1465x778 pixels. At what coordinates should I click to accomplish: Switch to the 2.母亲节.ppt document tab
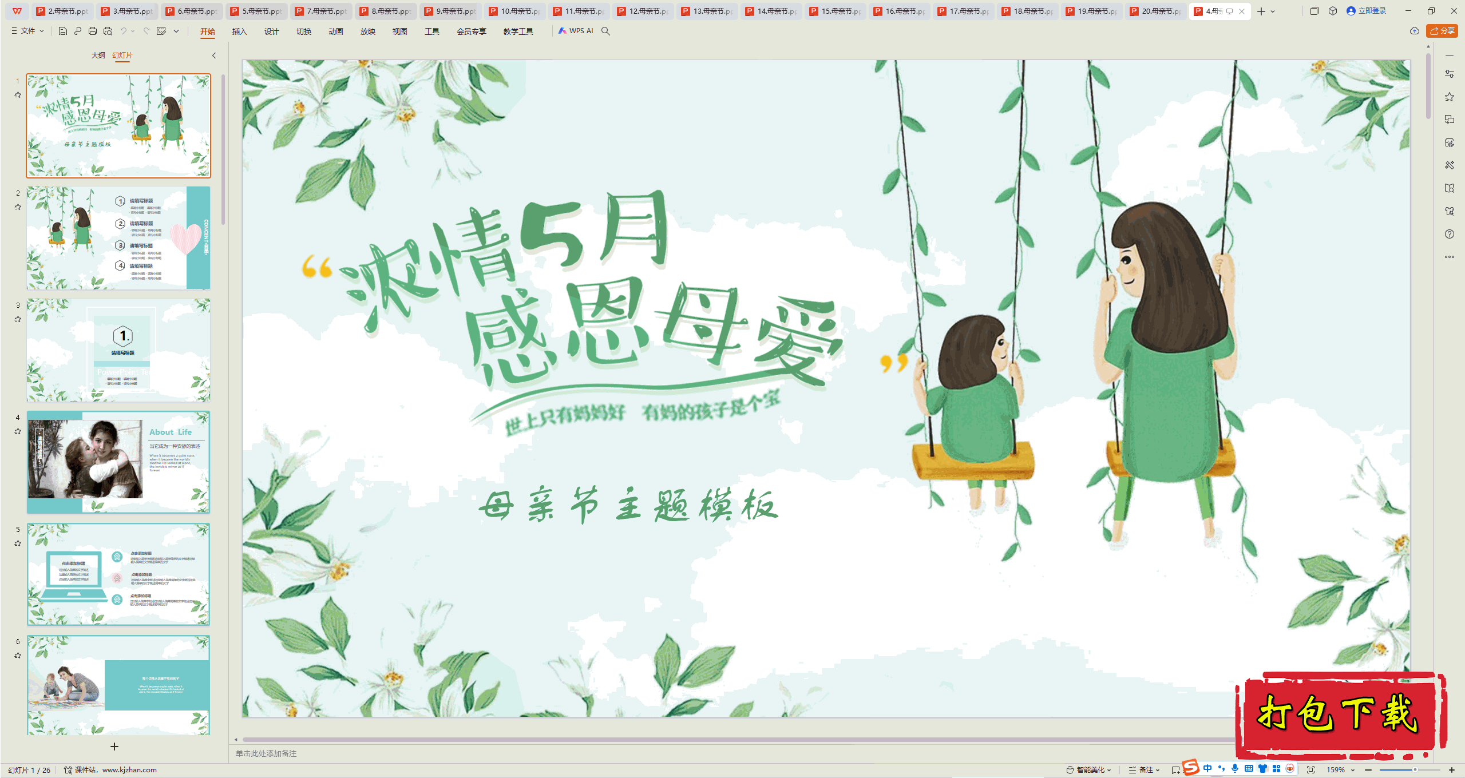(x=62, y=11)
